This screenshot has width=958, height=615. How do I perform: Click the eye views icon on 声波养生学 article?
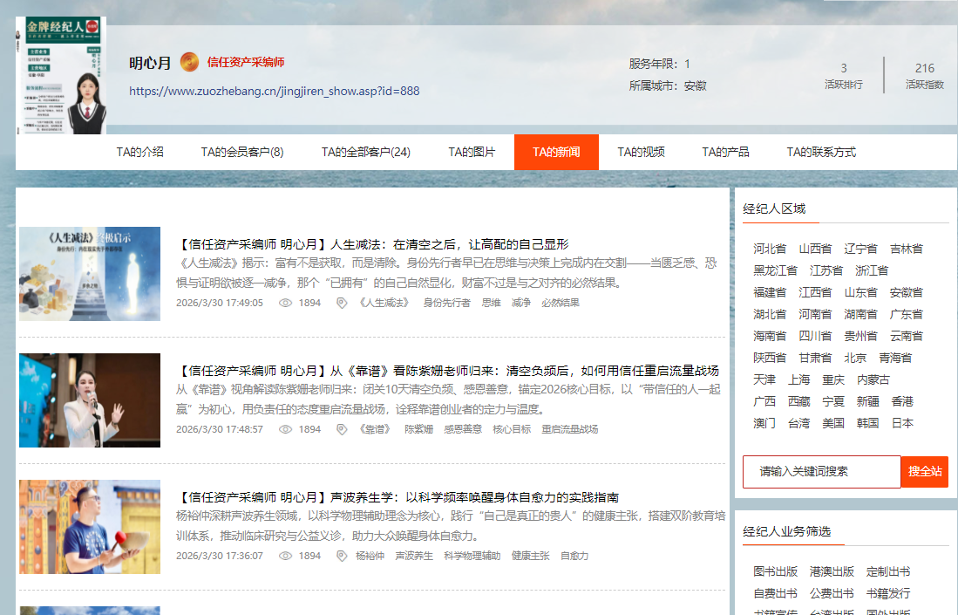(285, 556)
